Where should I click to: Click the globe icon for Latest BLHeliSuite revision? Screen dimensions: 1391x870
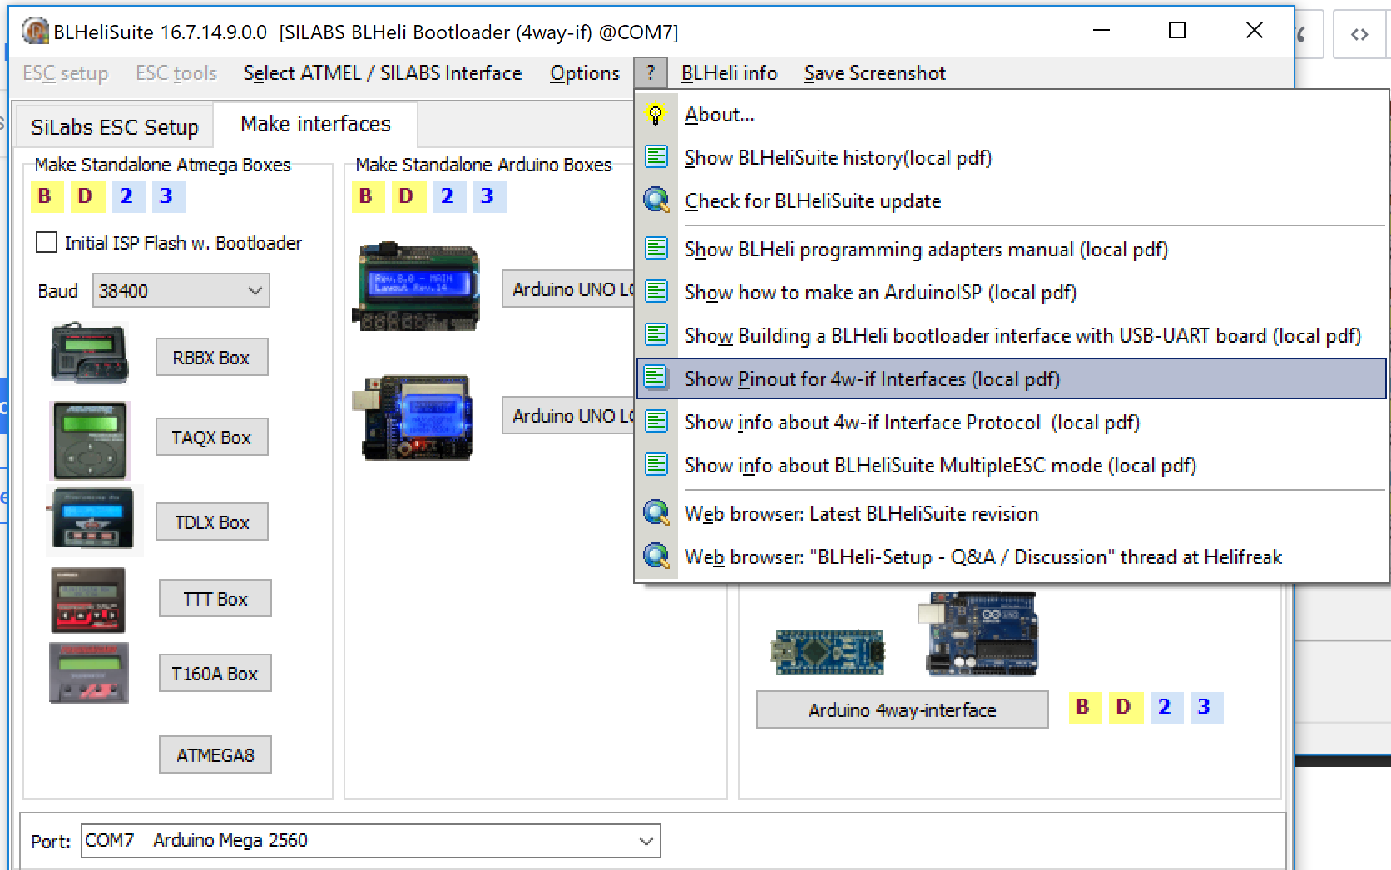[656, 513]
